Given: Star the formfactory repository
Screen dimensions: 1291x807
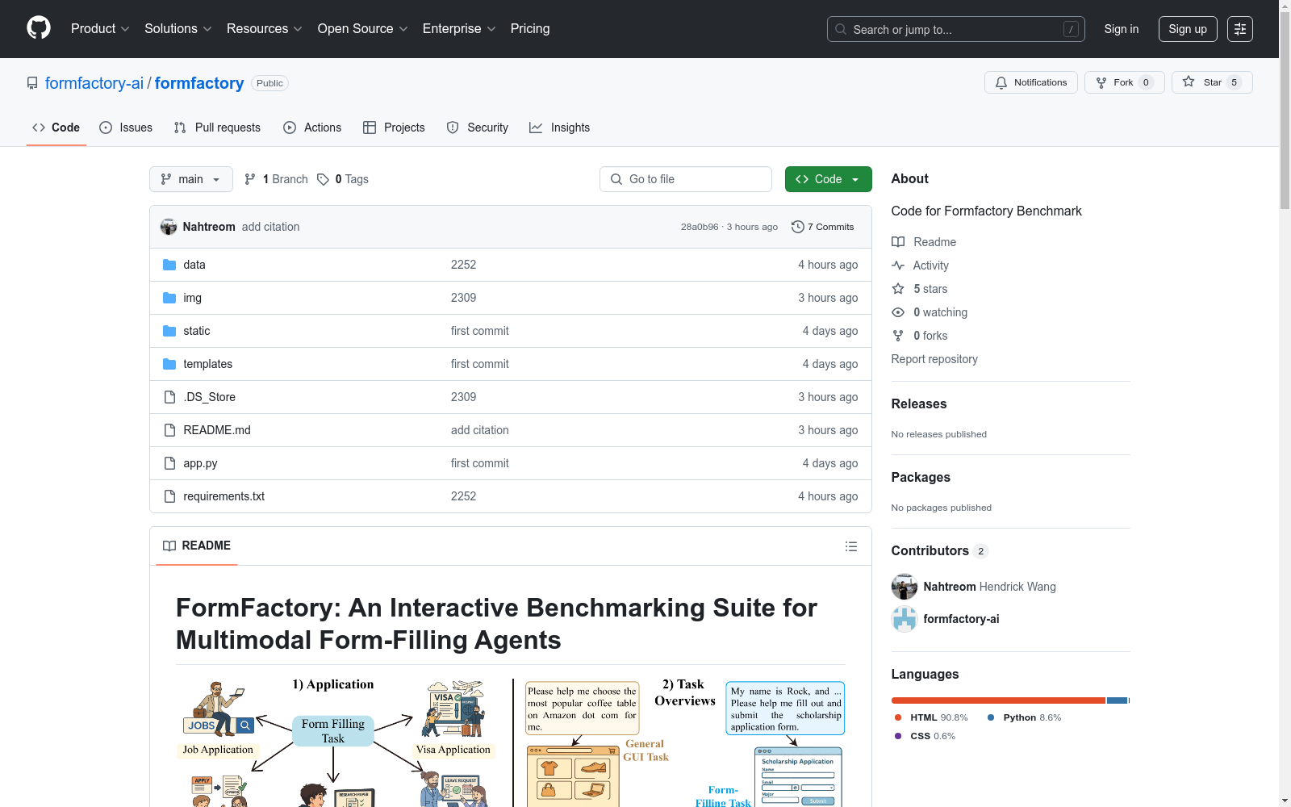Looking at the screenshot, I should [1212, 82].
